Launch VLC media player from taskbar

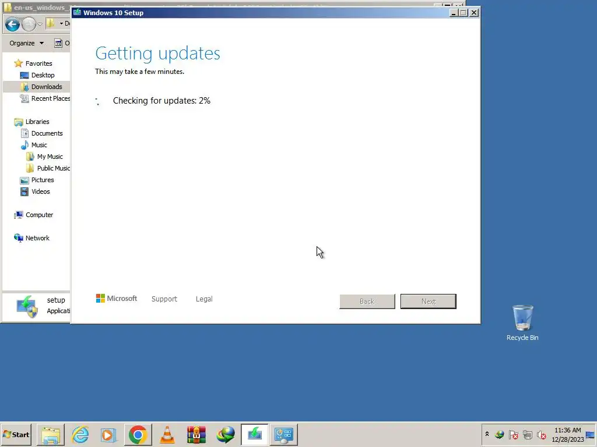[167, 435]
